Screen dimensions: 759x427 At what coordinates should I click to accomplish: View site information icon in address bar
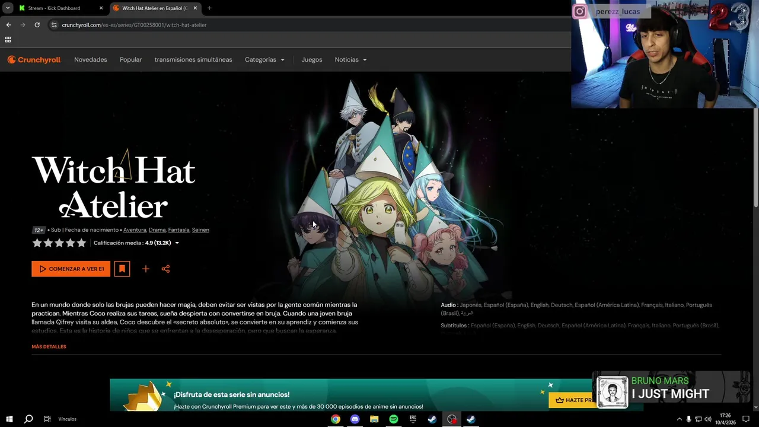pos(54,25)
